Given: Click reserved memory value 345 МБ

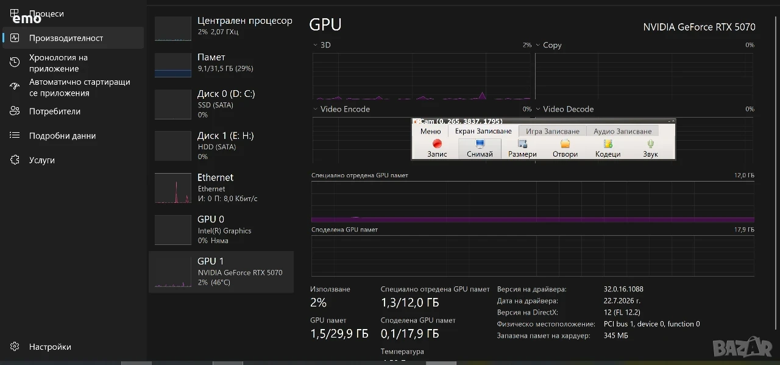Looking at the screenshot, I should [616, 335].
